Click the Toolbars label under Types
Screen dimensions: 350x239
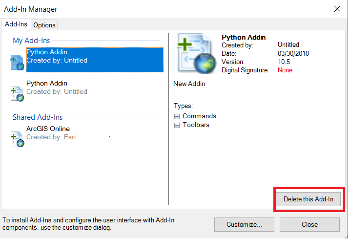tap(196, 125)
